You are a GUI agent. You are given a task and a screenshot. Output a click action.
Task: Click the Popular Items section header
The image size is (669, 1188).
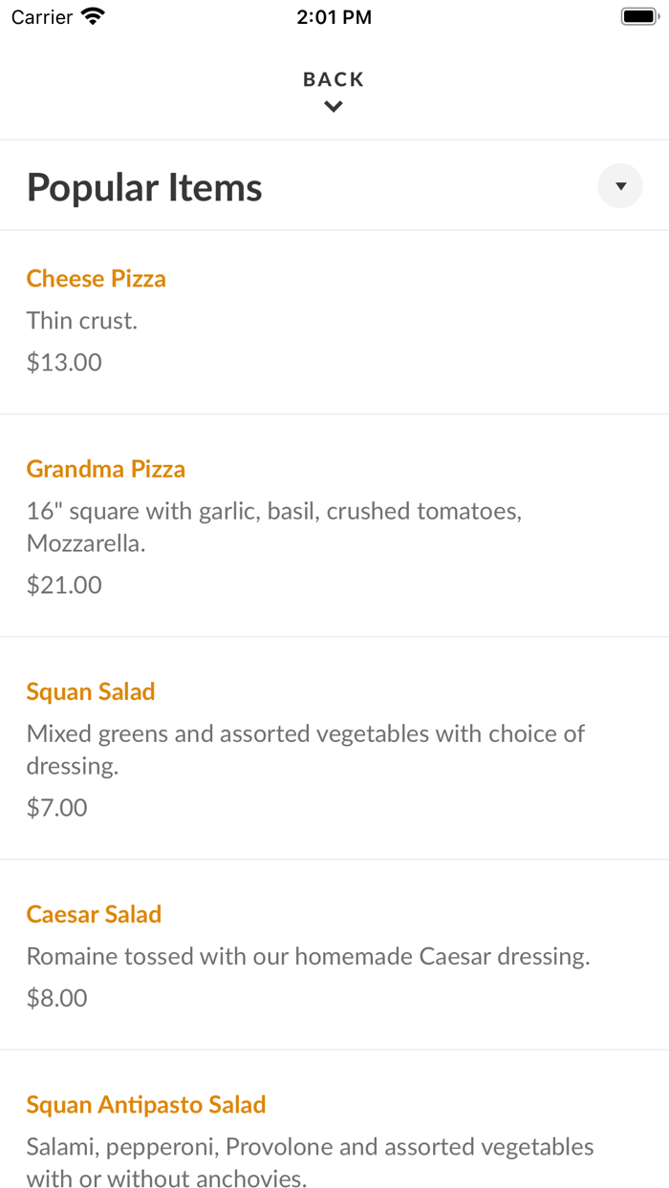pyautogui.click(x=144, y=185)
